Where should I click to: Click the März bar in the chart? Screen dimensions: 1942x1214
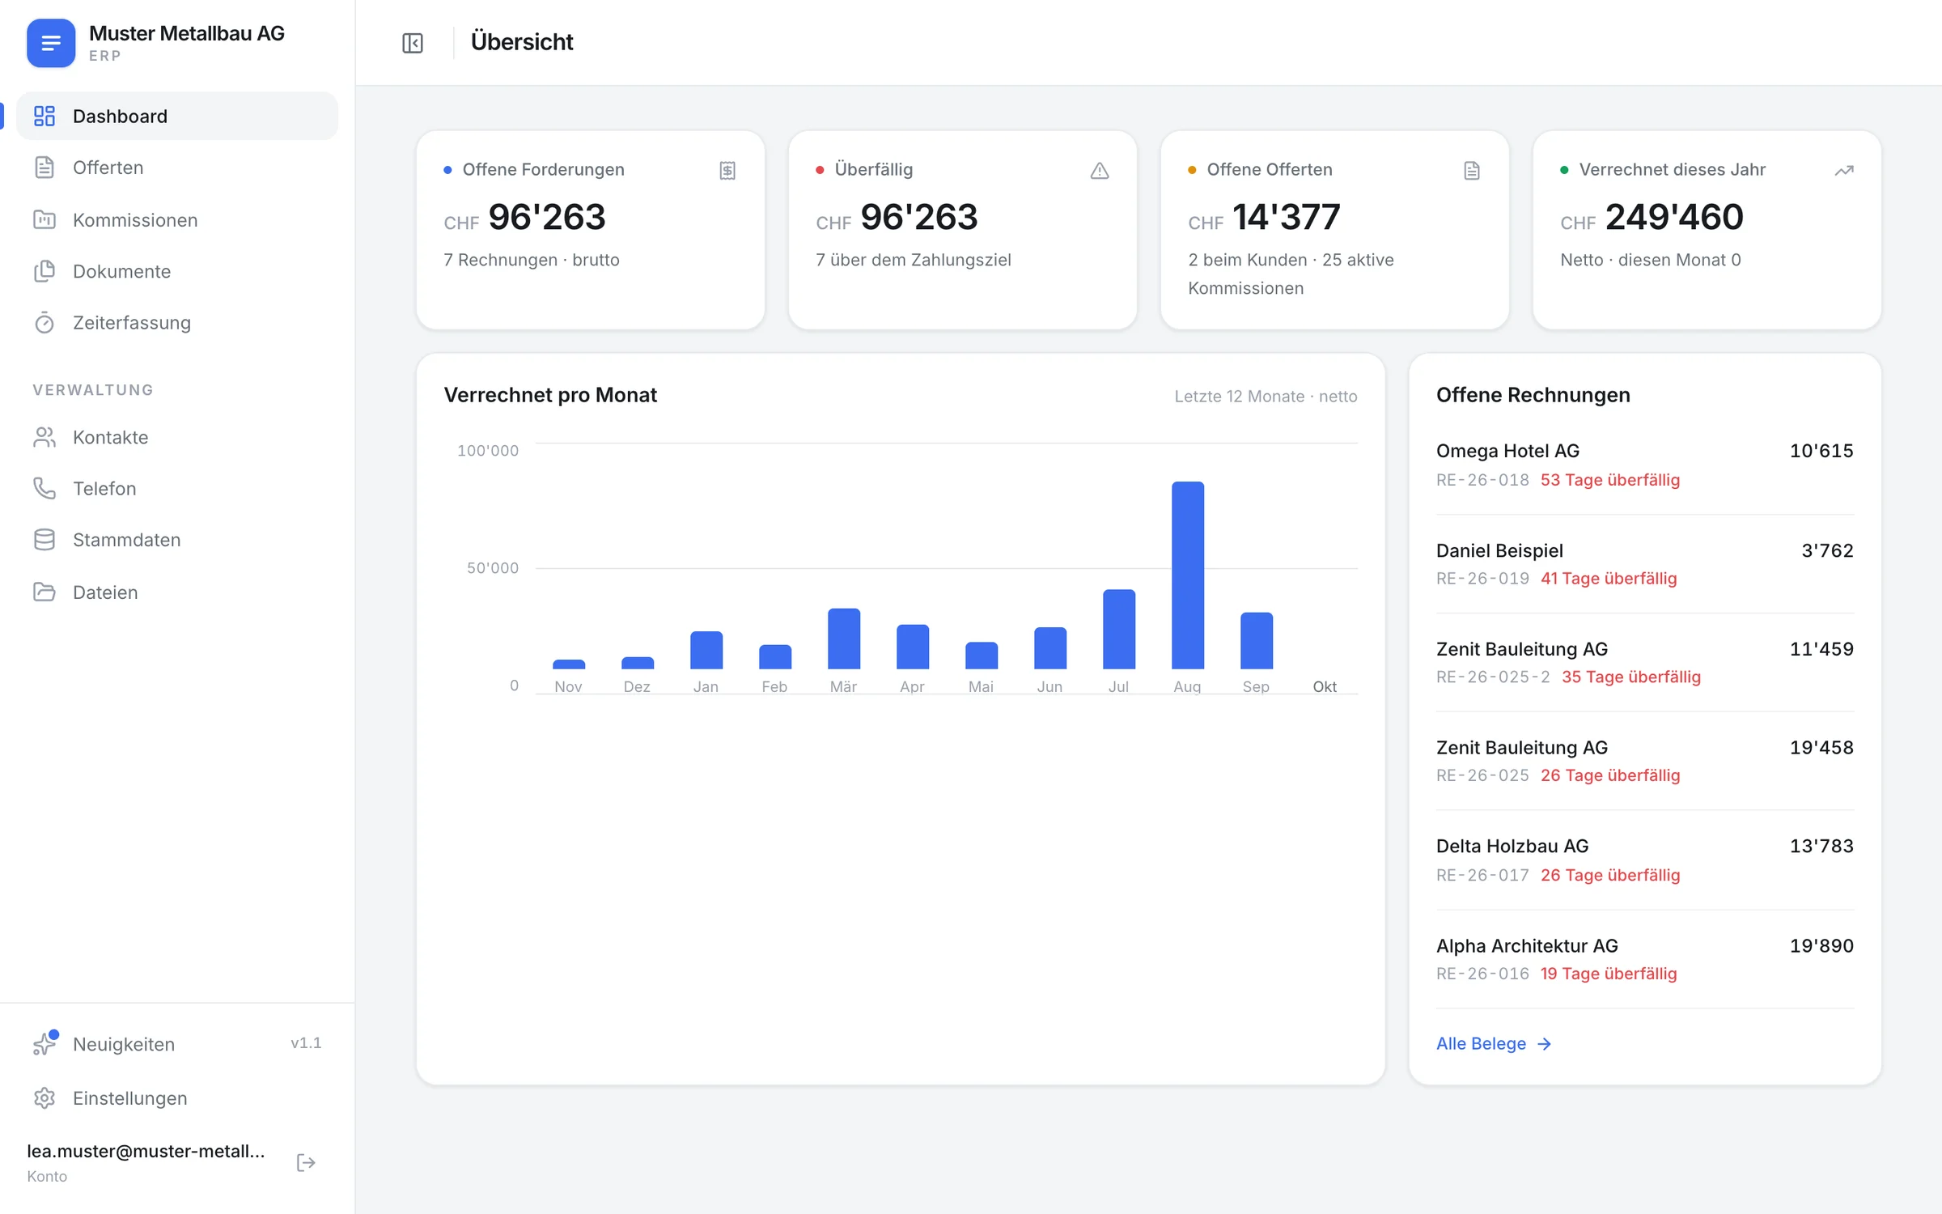coord(844,639)
